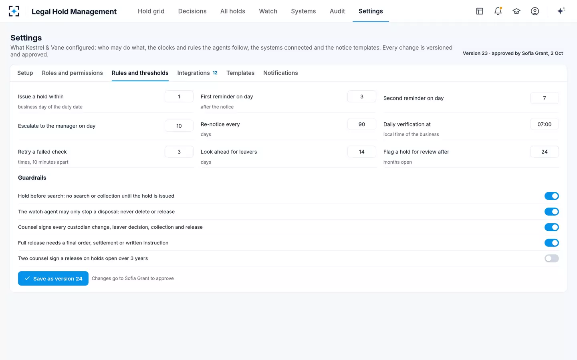Edit the Issue a hold within field

179,96
